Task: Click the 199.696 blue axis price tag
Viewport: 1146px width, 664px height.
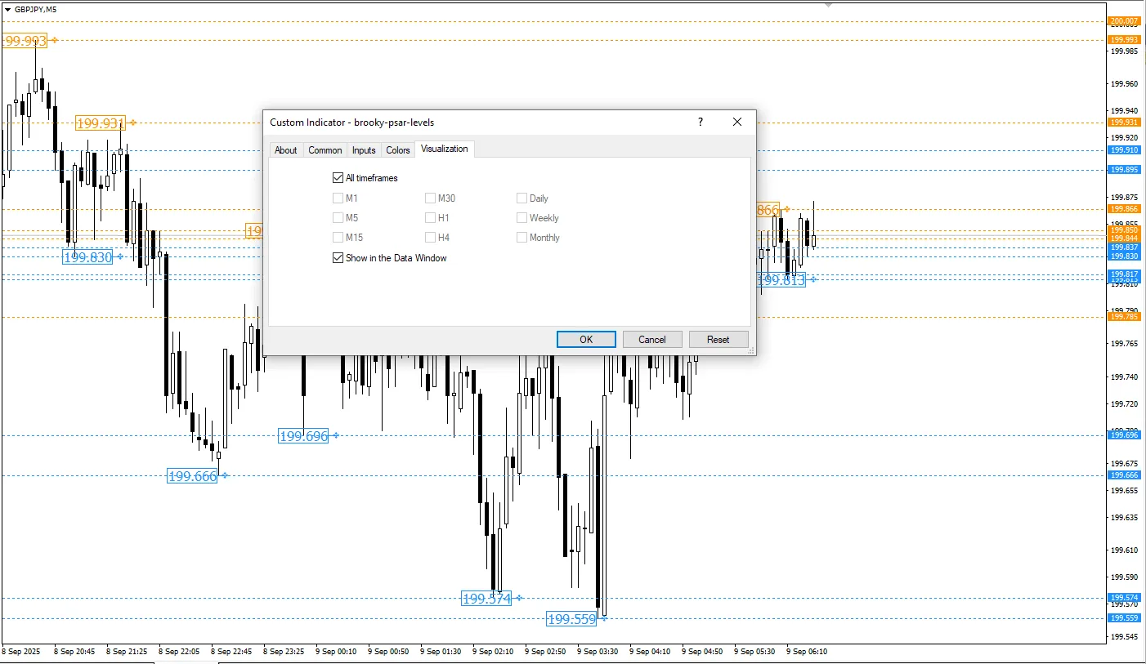Action: click(1123, 435)
